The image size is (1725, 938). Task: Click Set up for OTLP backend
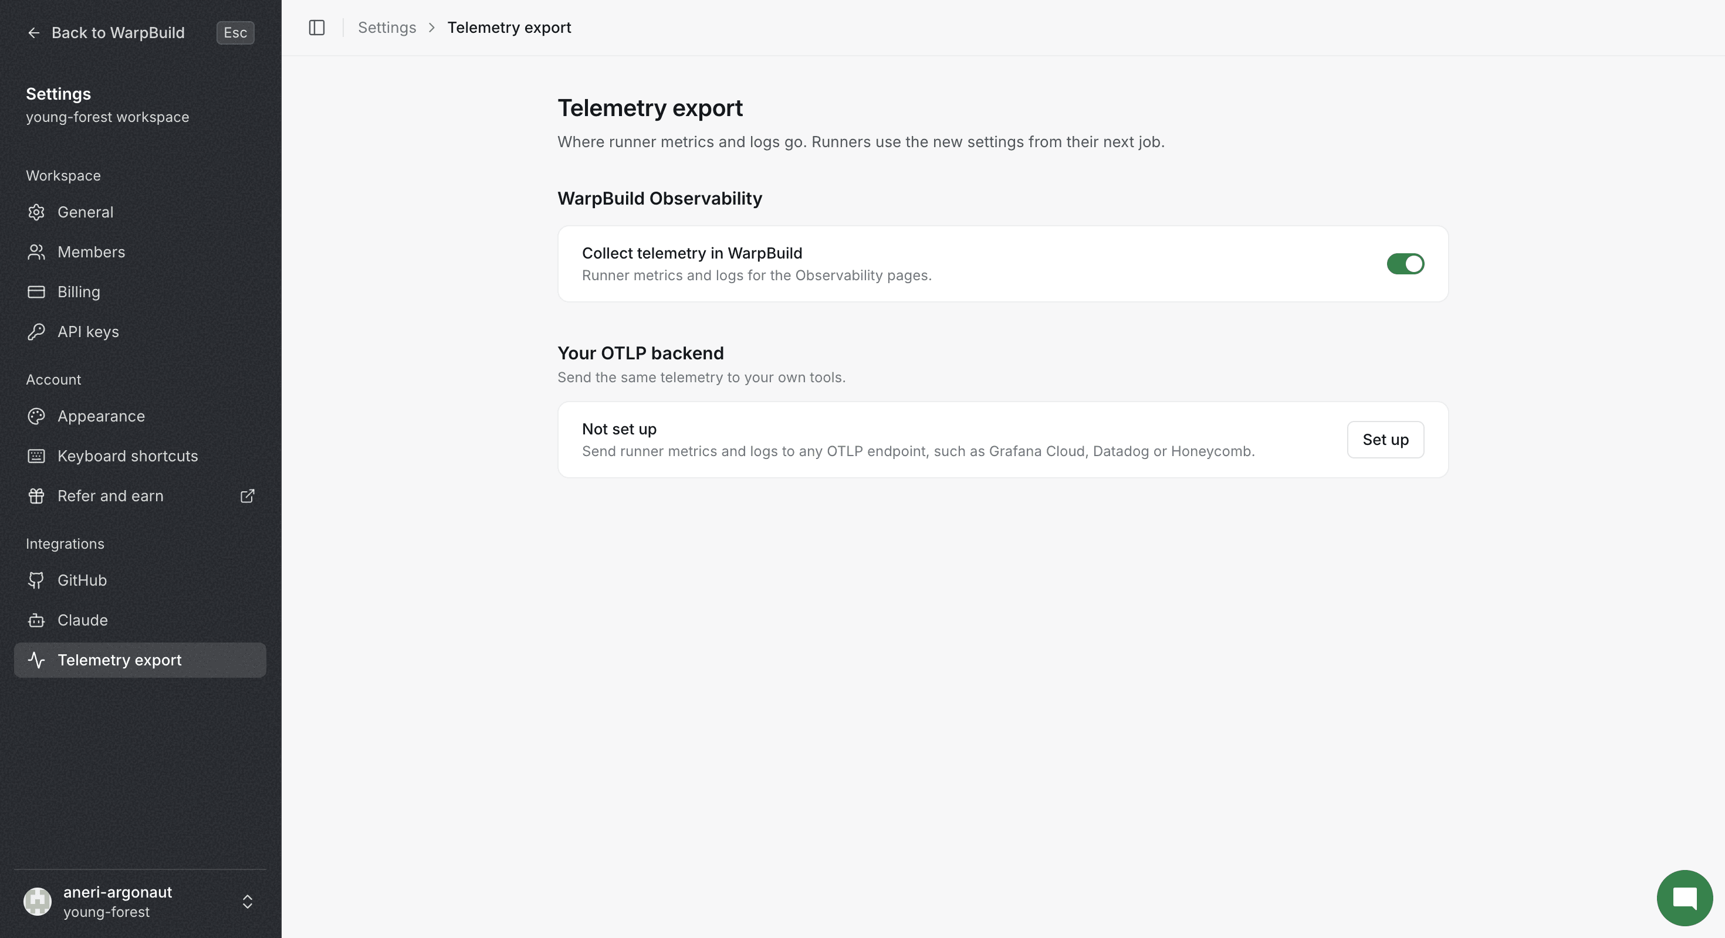pyautogui.click(x=1385, y=440)
